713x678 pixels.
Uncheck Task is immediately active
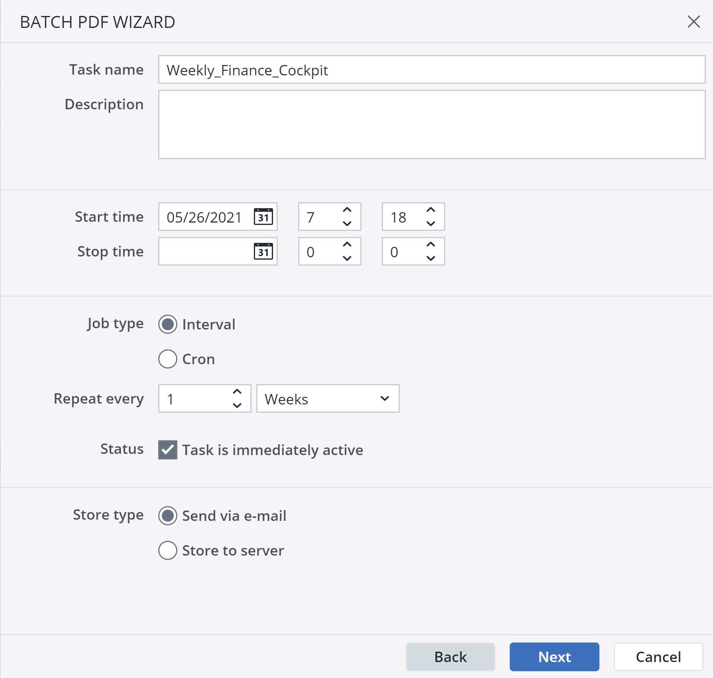tap(167, 450)
